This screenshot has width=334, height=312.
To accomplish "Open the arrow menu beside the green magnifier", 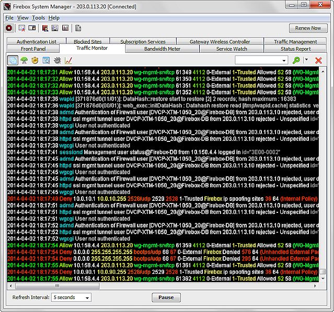I will pyautogui.click(x=306, y=61).
